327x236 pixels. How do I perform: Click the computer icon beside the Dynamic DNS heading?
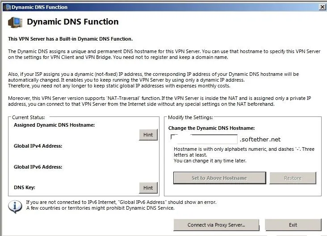15,22
